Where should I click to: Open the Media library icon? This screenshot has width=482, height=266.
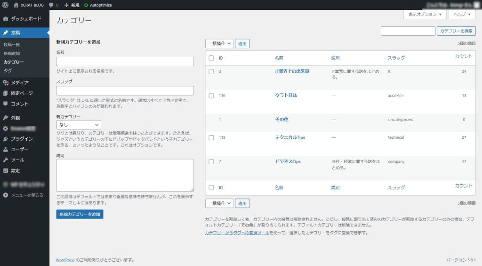pyautogui.click(x=6, y=83)
